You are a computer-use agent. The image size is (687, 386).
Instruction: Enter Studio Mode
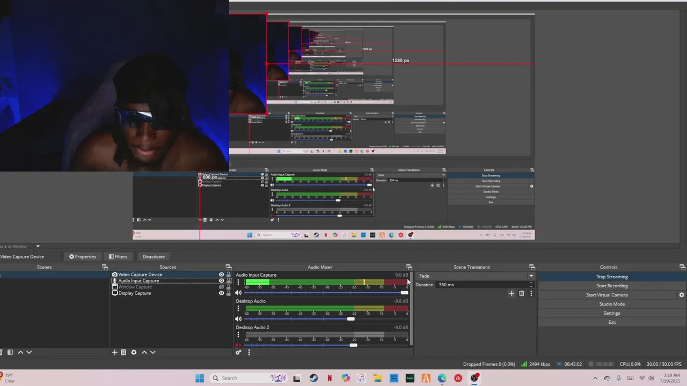click(x=612, y=304)
